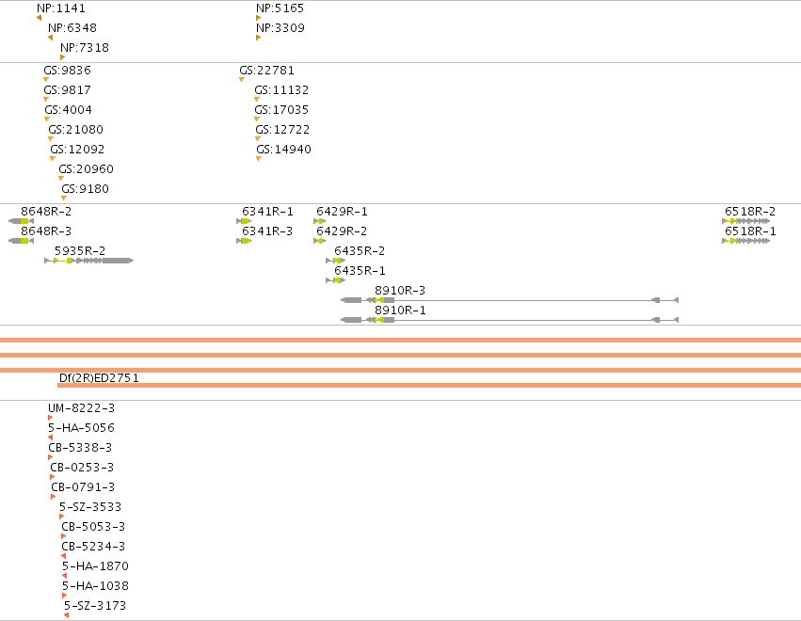
Task: Click the red arrow under 5-SZ-3173
Action: click(66, 615)
